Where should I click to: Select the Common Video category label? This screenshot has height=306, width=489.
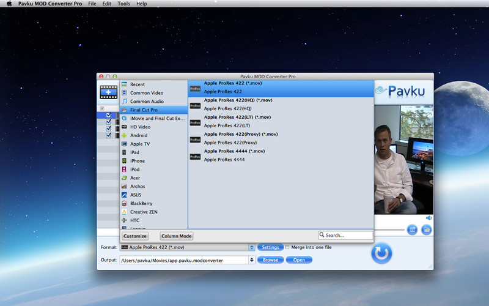(x=147, y=93)
